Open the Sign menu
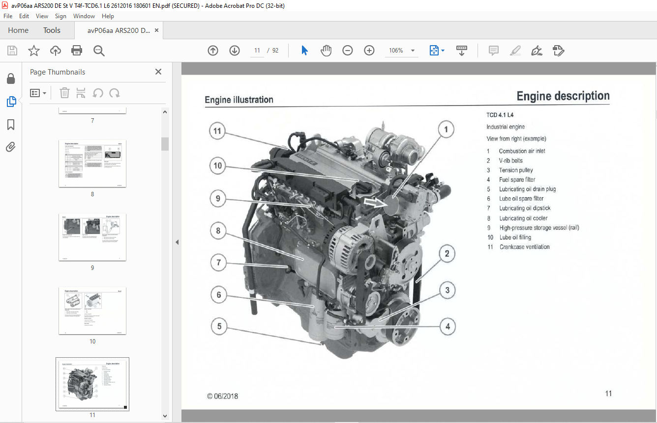 pos(60,16)
